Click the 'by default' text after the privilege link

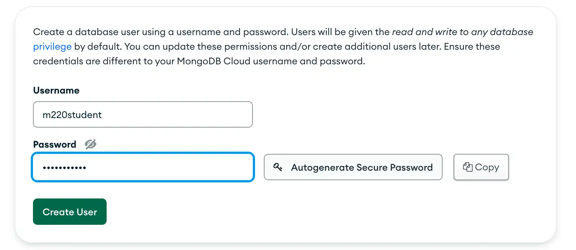[x=97, y=47]
